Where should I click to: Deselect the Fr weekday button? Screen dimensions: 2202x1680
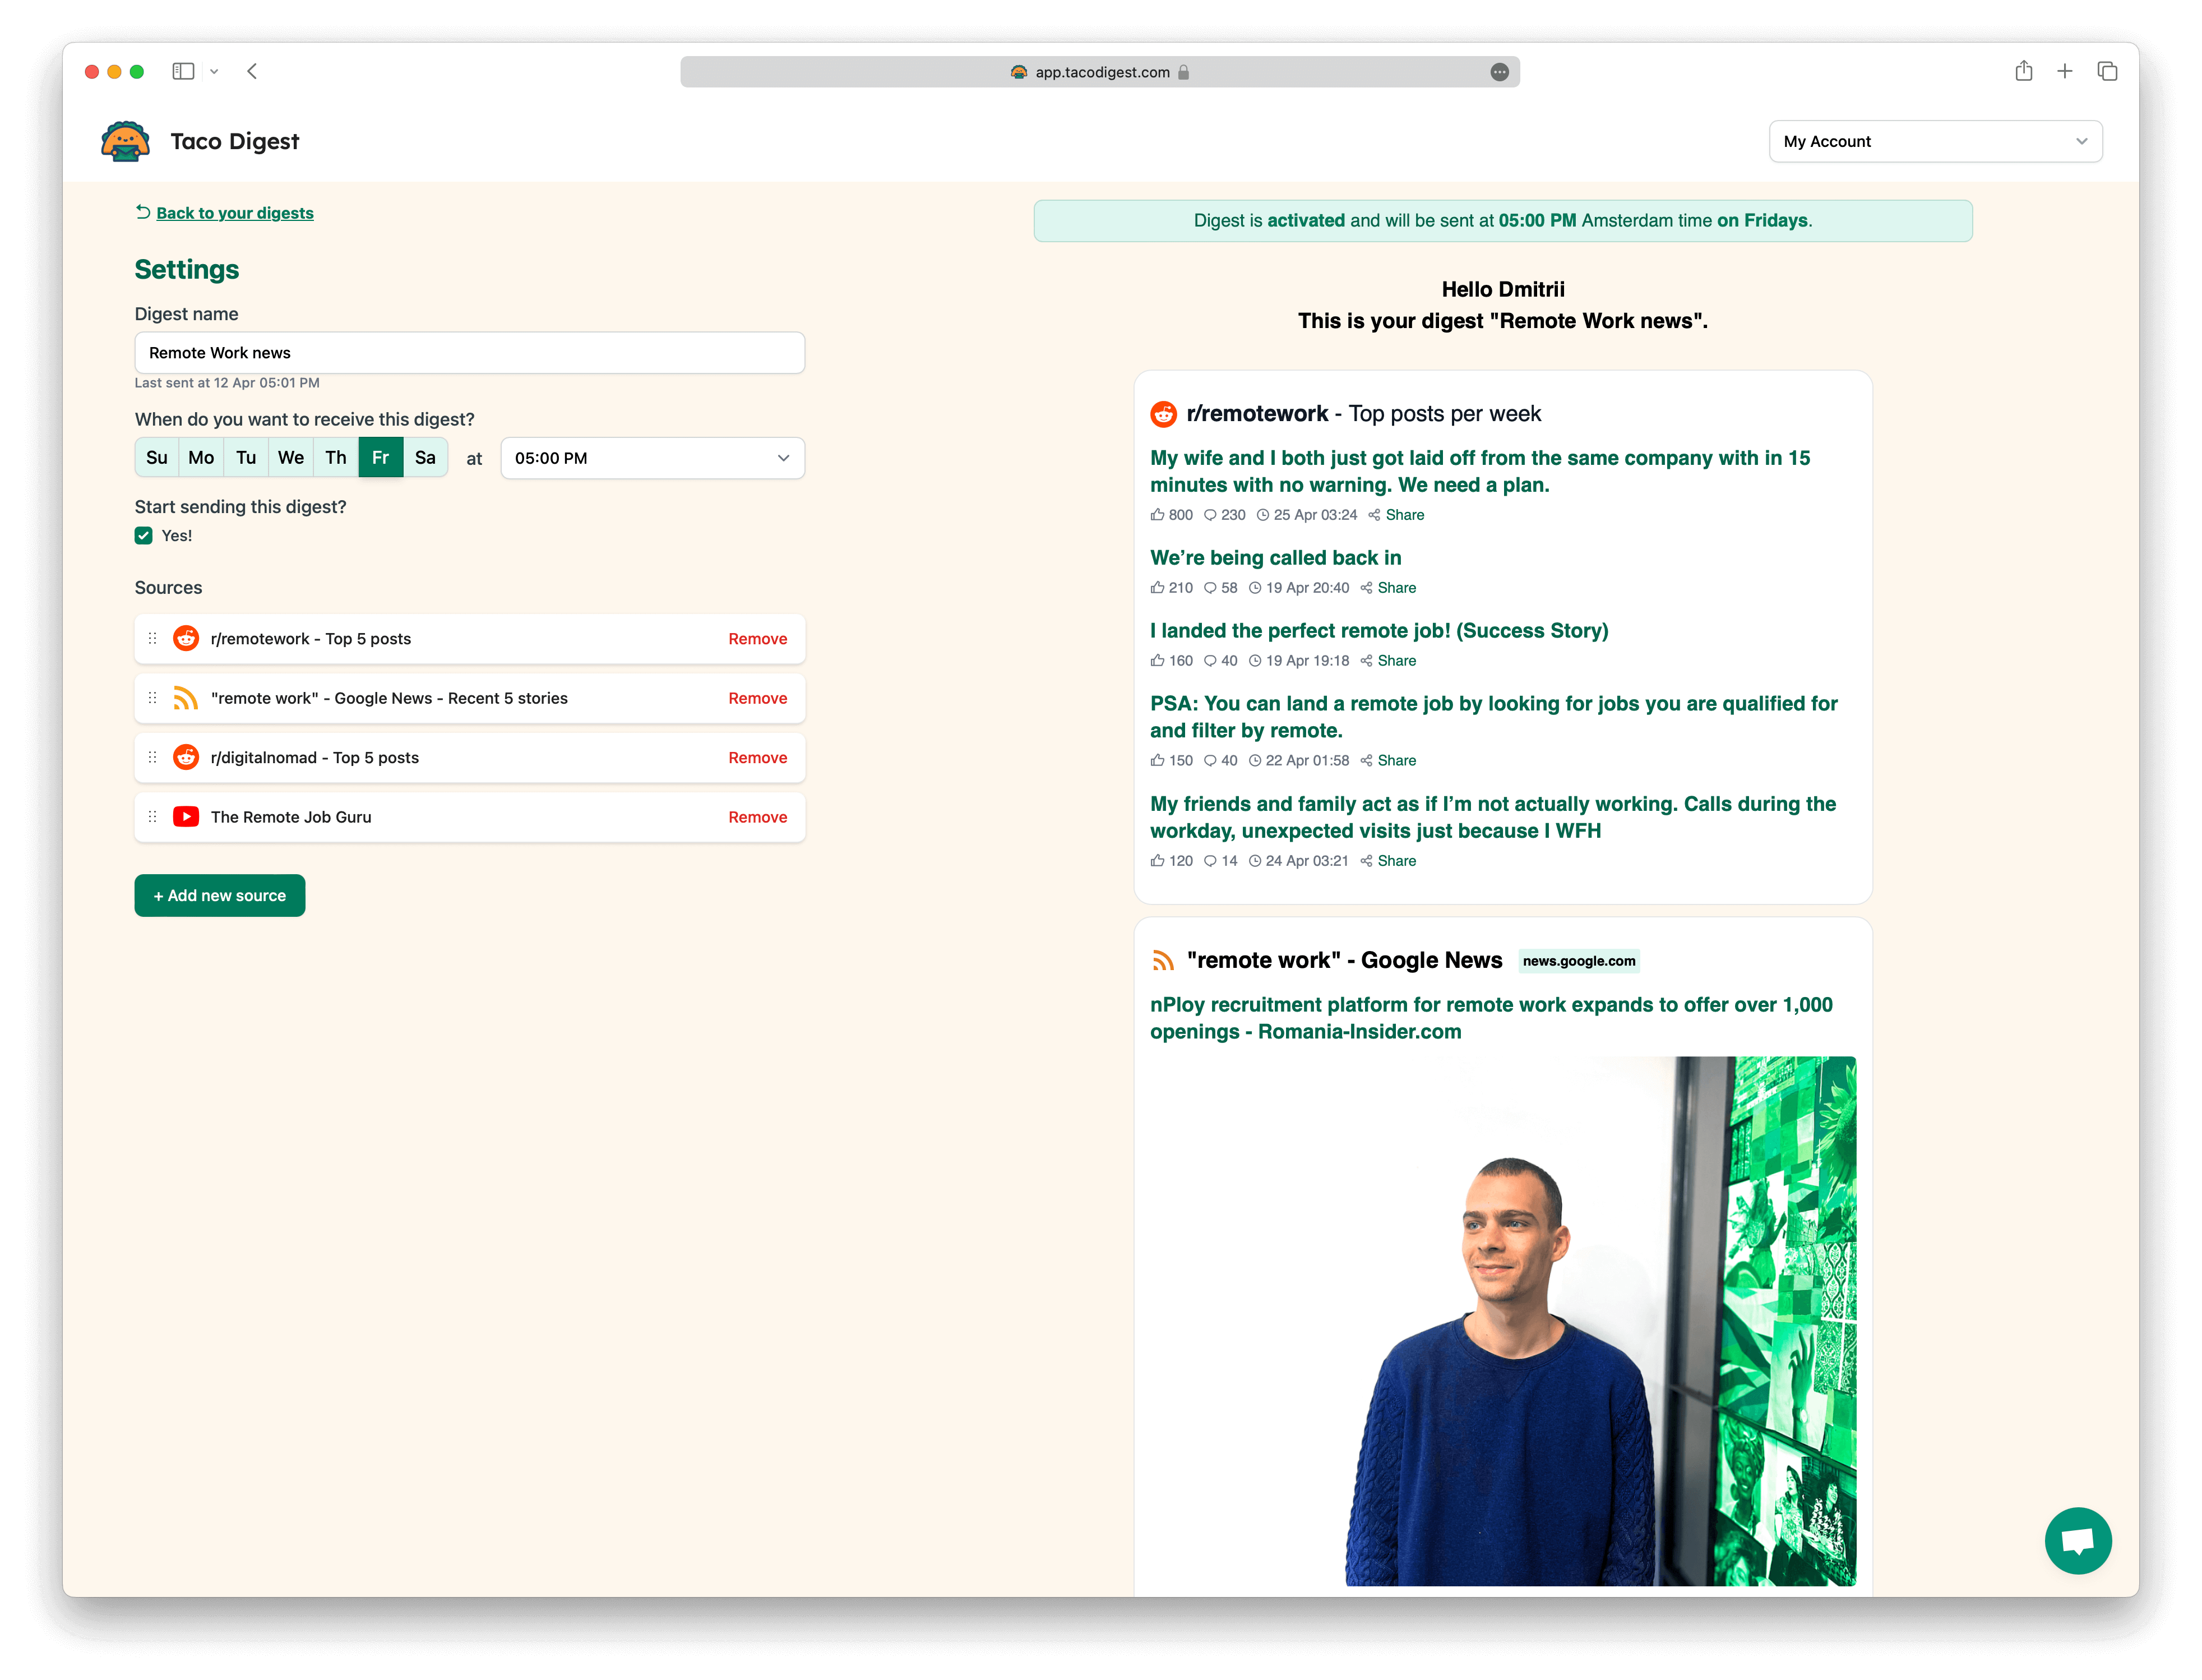click(381, 458)
